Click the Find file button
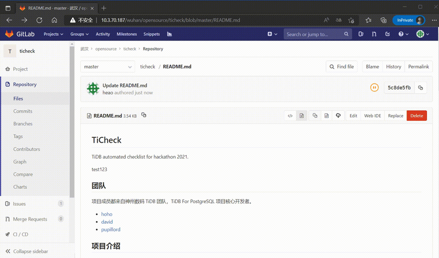The width and height of the screenshot is (439, 258). 342,67
